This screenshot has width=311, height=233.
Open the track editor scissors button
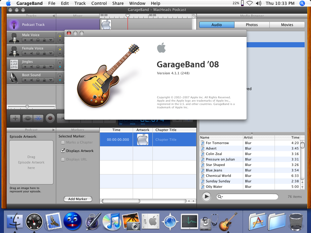tap(38, 118)
